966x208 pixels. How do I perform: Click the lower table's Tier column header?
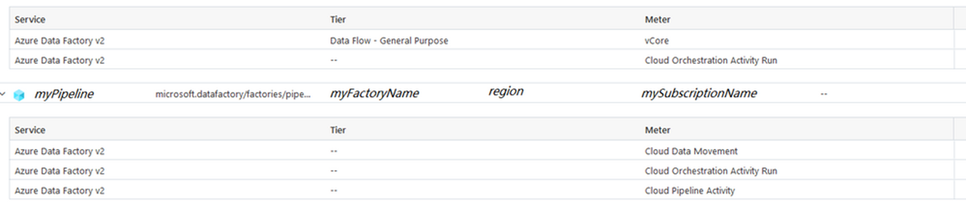pos(338,130)
